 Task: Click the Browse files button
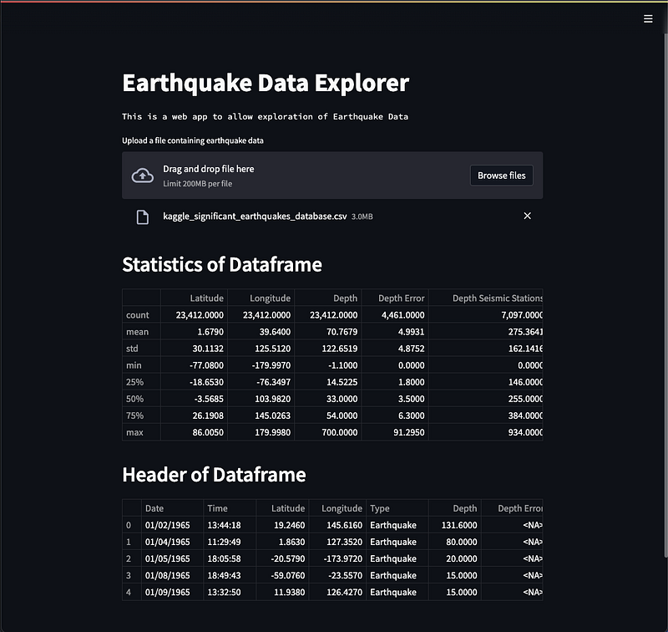pos(502,176)
